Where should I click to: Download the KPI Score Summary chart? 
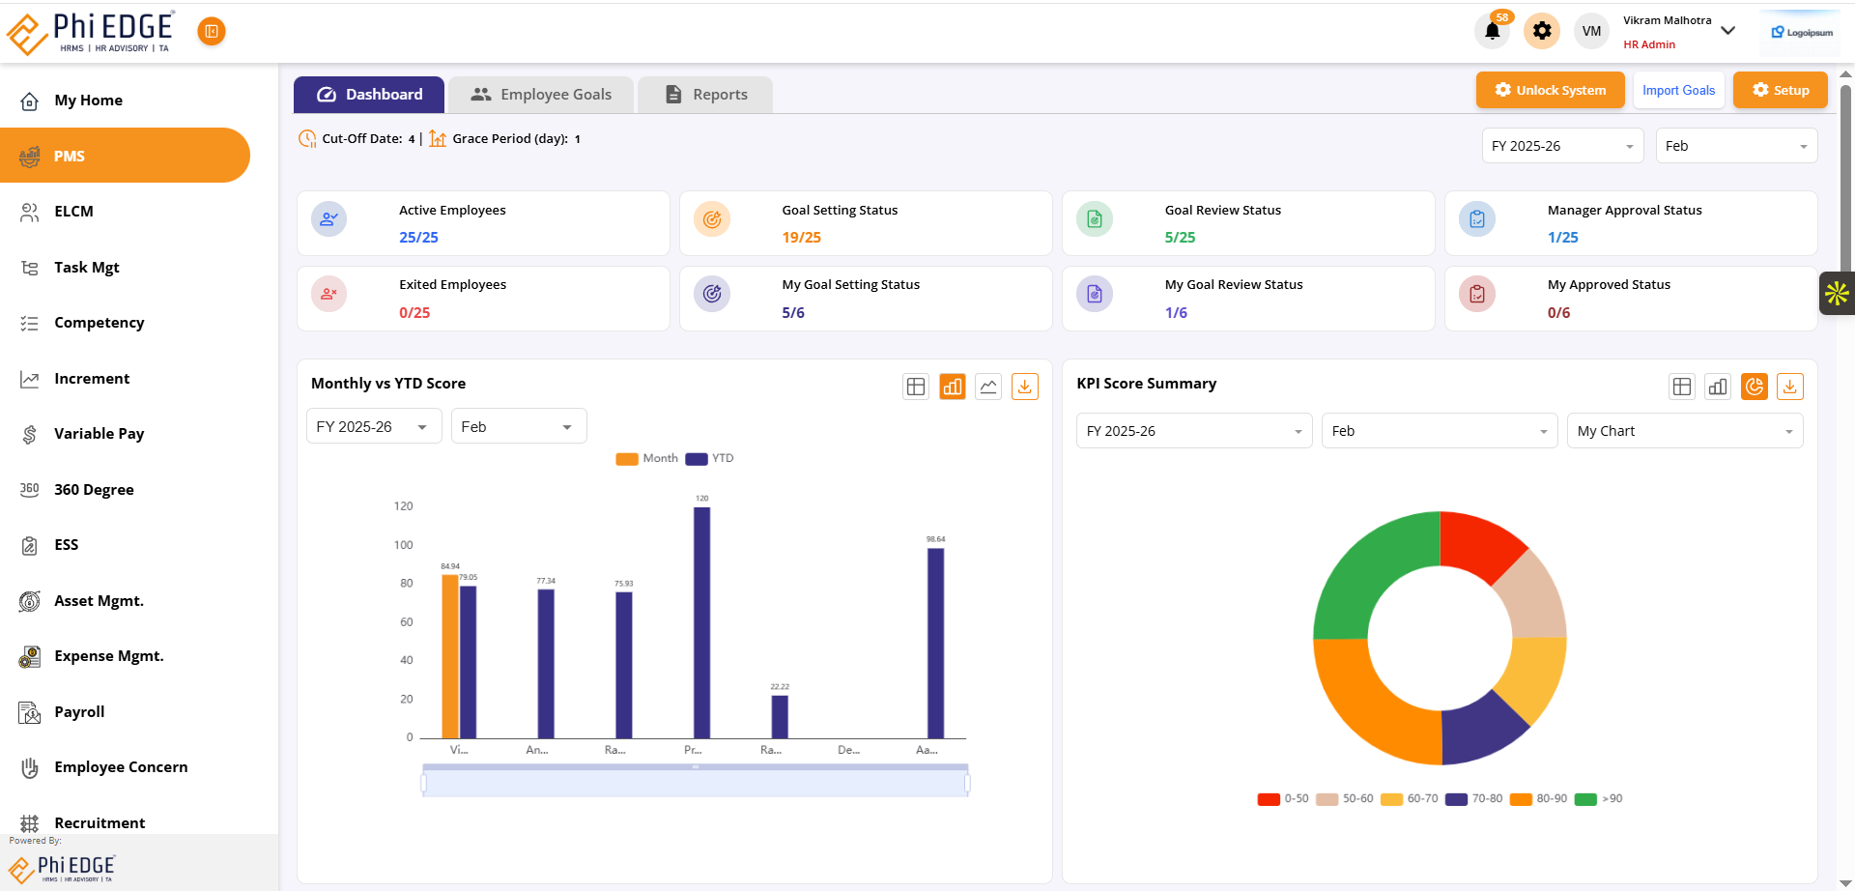coord(1789,387)
